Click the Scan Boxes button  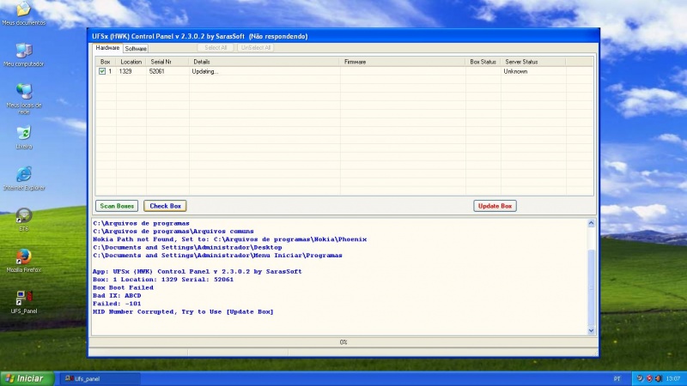pyautogui.click(x=117, y=206)
